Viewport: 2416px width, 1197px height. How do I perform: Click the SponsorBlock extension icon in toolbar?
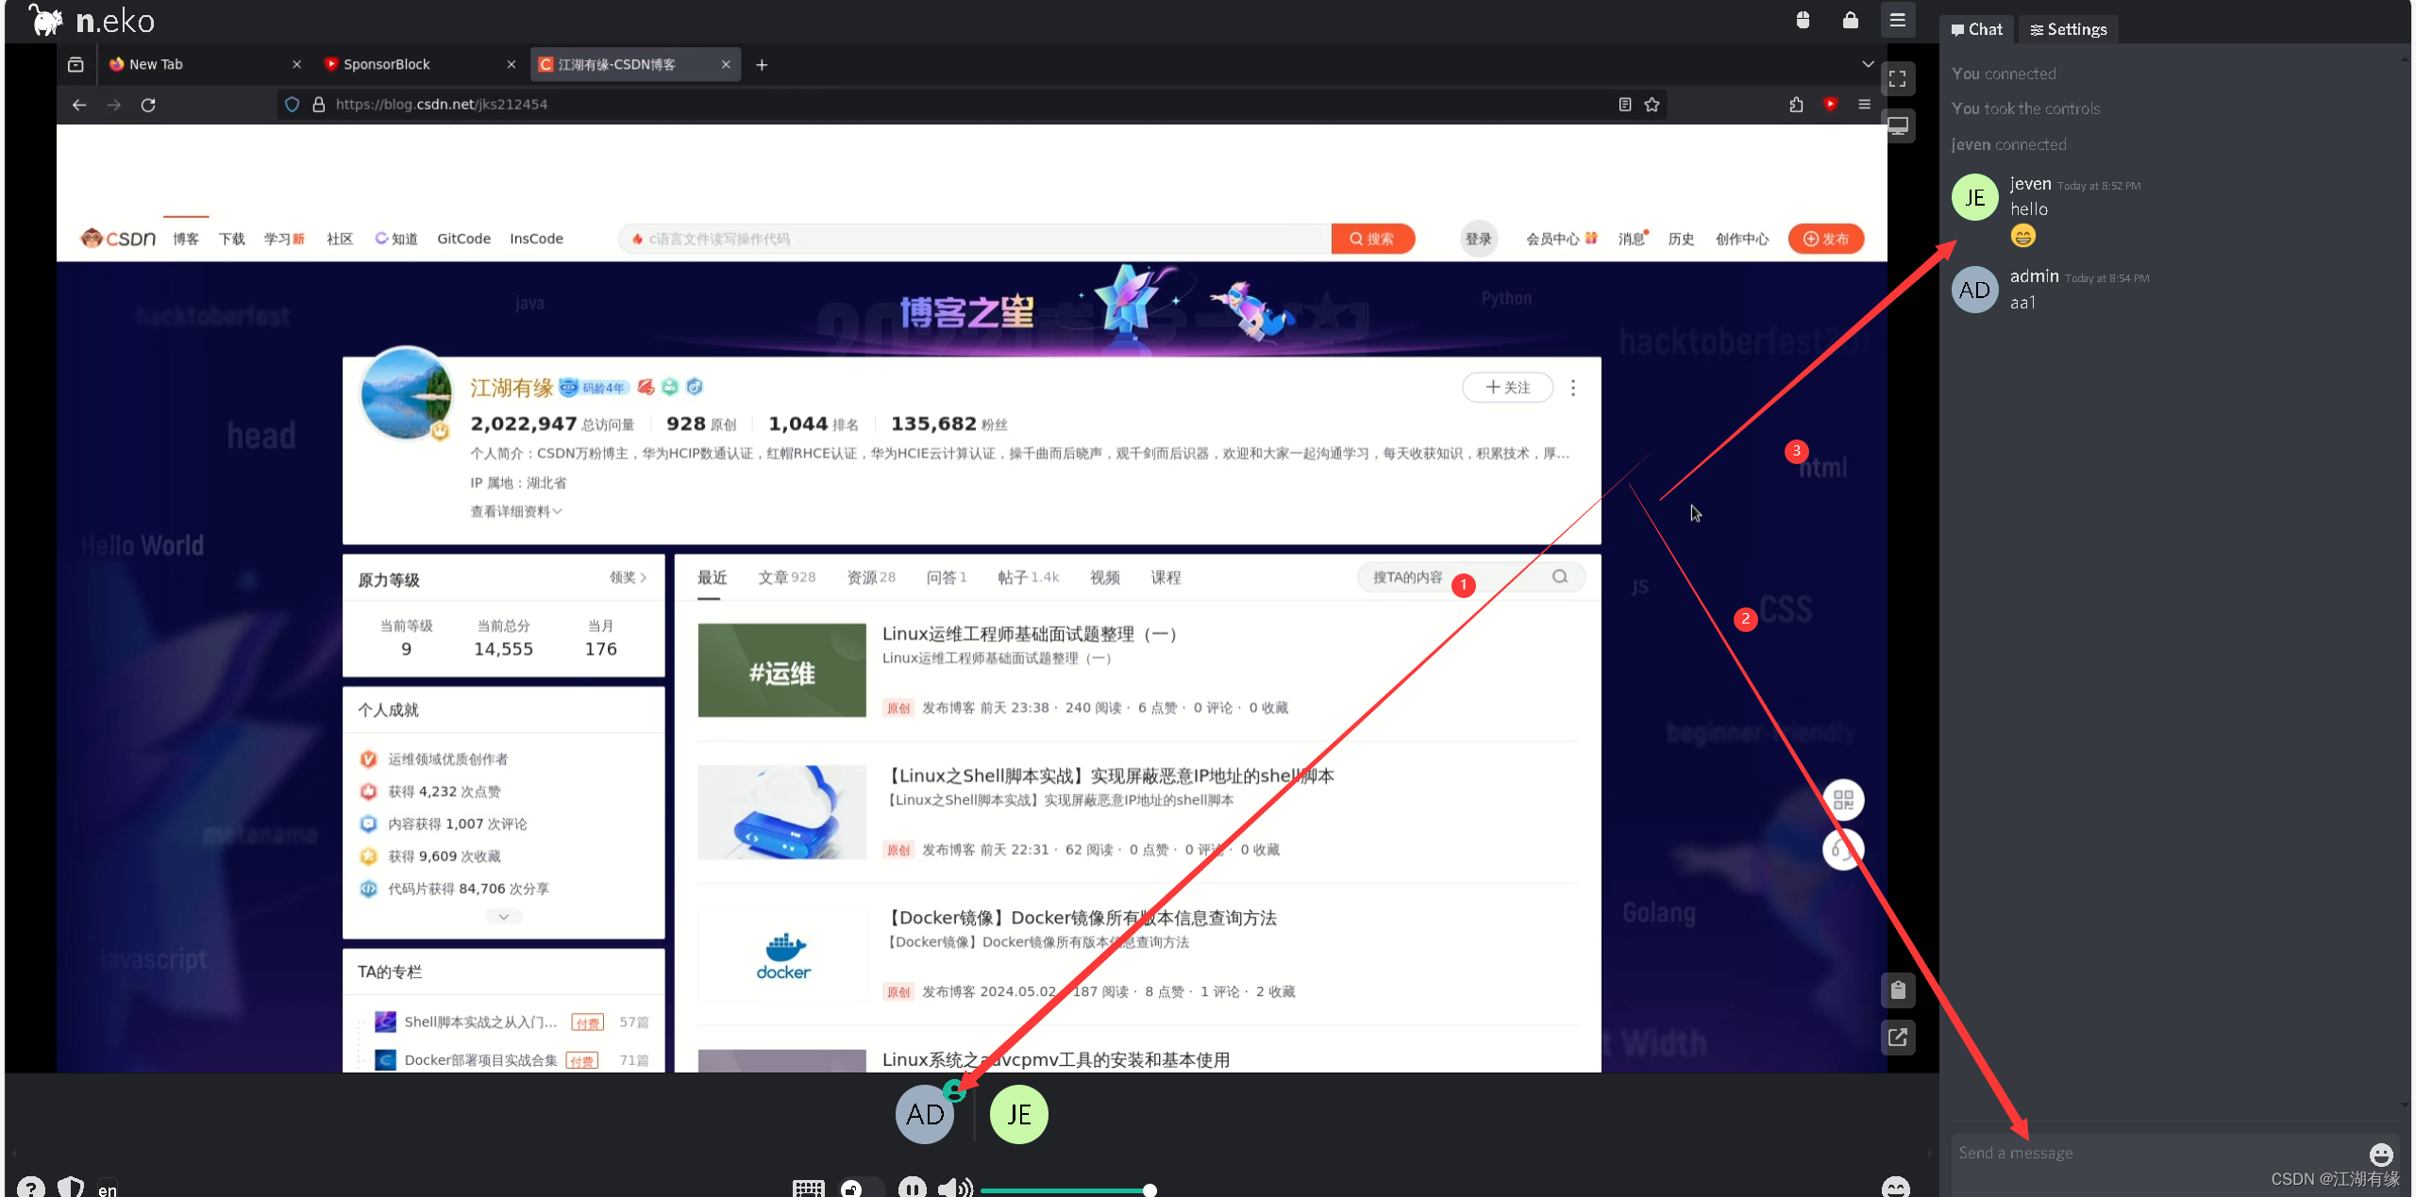coord(1832,105)
